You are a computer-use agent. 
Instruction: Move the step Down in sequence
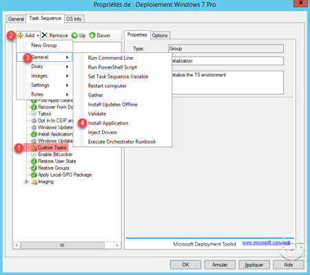pos(100,36)
